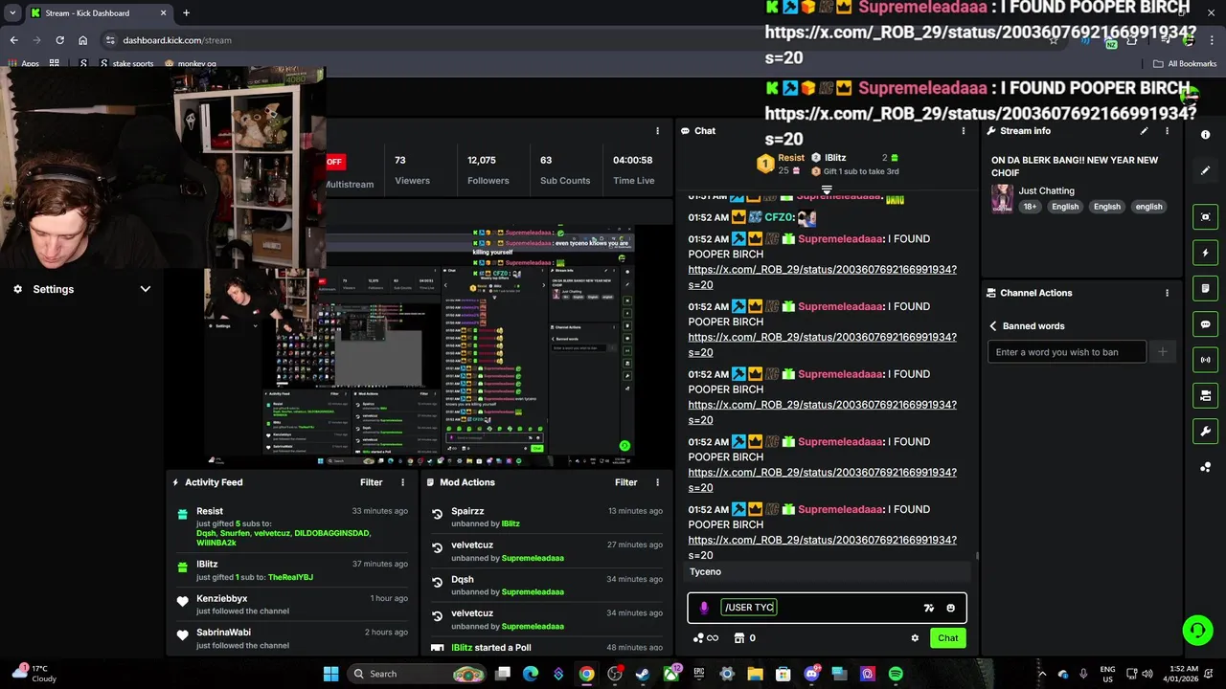This screenshot has width=1226, height=689.
Task: Focus the banned word input field
Action: pos(1066,352)
